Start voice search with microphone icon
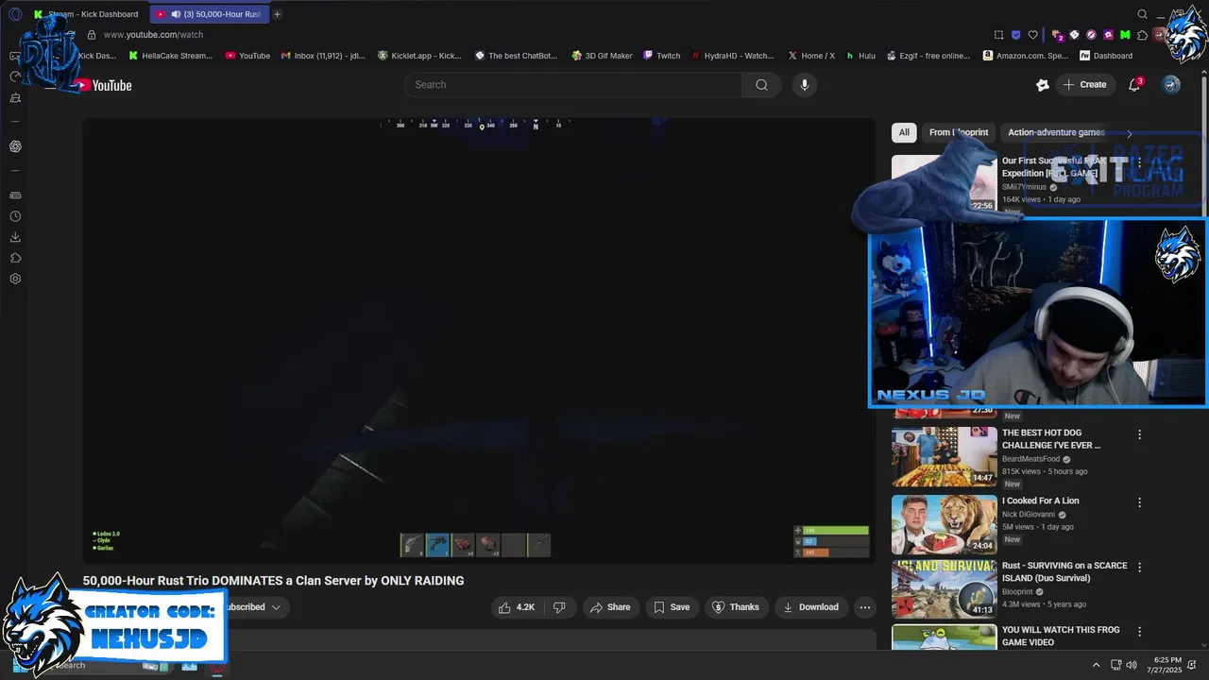Viewport: 1209px width, 680px height. click(x=804, y=85)
